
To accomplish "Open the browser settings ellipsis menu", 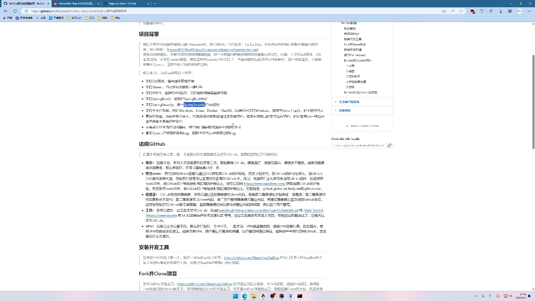I will (529, 11).
